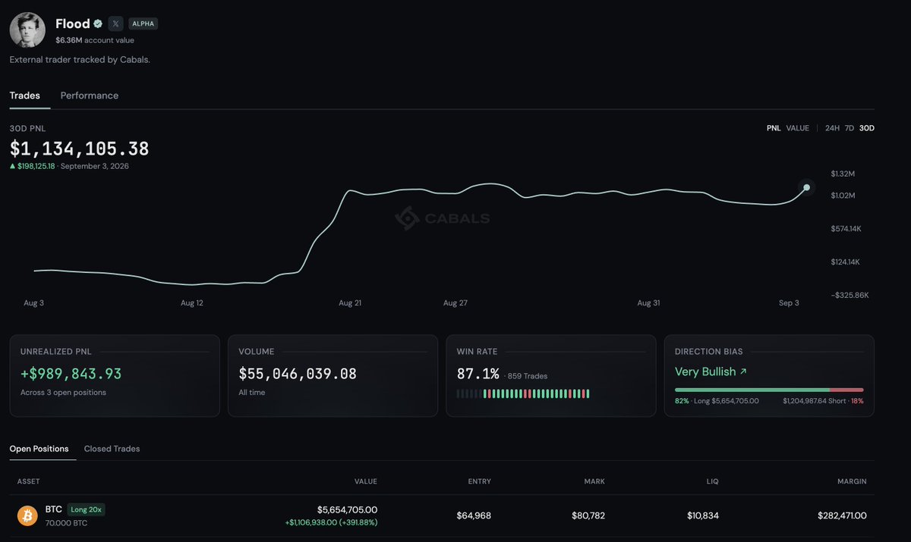Select the PNL chart mode
The height and width of the screenshot is (542, 911).
(x=774, y=128)
